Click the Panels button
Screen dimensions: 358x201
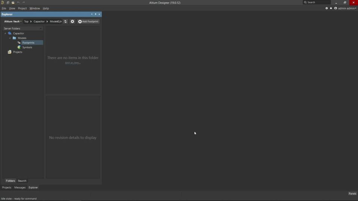pos(352,194)
